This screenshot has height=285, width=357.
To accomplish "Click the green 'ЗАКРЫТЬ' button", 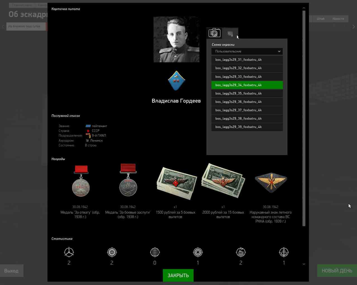I will [x=178, y=275].
